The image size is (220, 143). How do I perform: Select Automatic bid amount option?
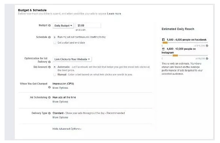point(55,67)
